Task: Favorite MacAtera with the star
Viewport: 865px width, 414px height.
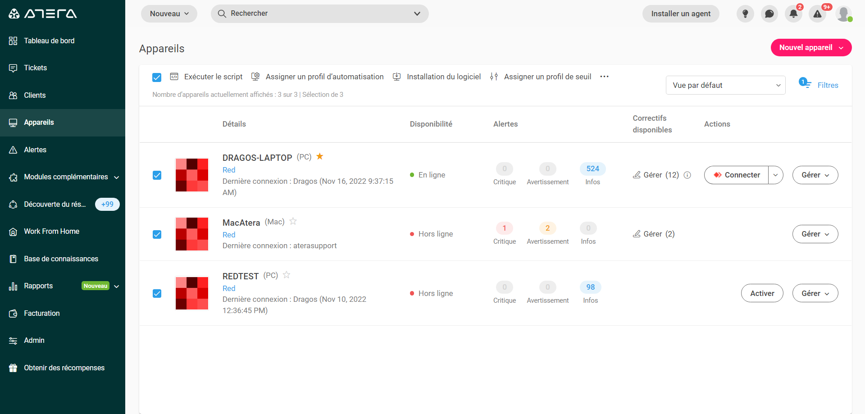Action: [293, 221]
